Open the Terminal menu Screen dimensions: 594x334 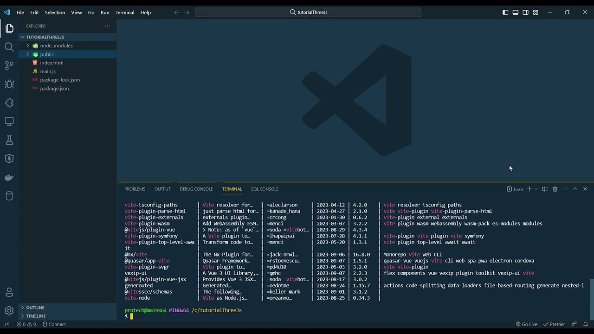click(125, 13)
